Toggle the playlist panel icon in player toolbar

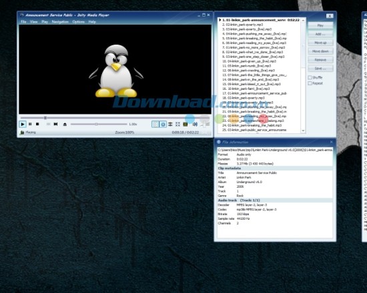(155, 124)
